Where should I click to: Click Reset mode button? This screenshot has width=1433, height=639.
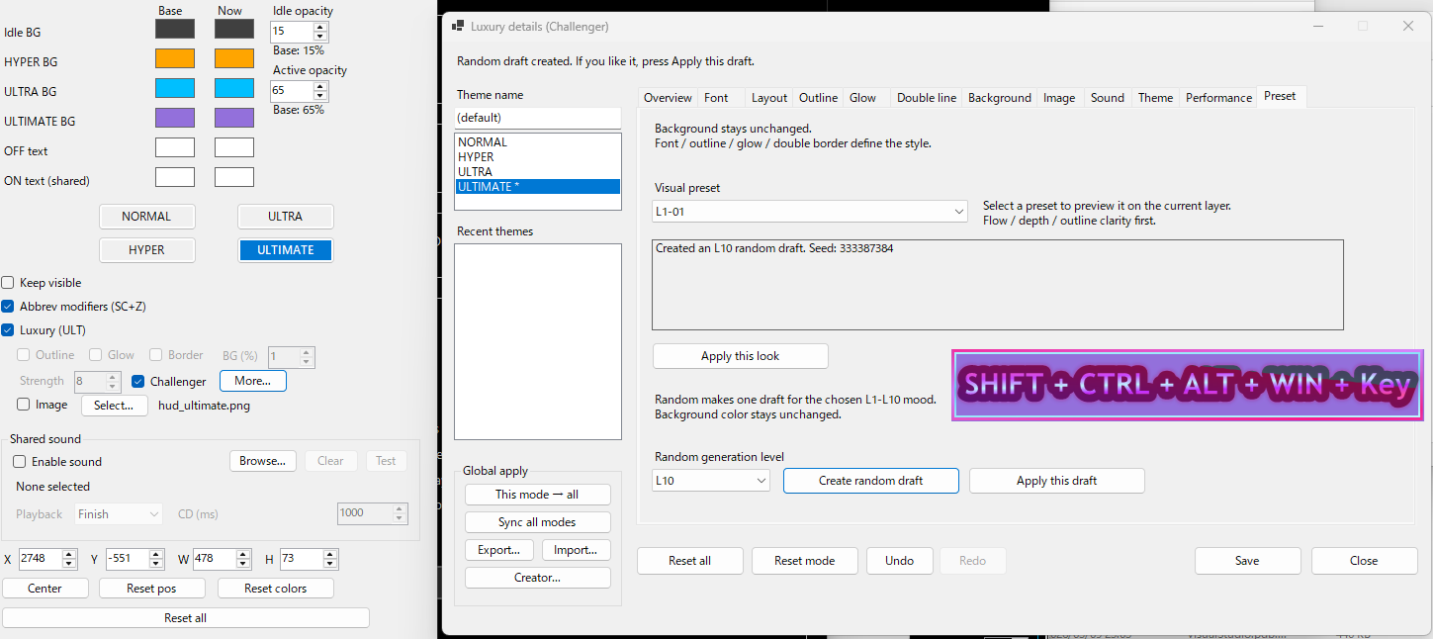point(804,561)
